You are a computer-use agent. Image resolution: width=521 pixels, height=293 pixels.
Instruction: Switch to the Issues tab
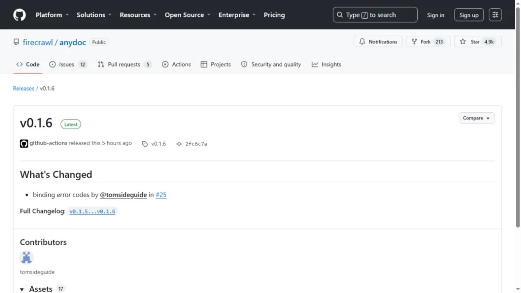[x=68, y=65]
